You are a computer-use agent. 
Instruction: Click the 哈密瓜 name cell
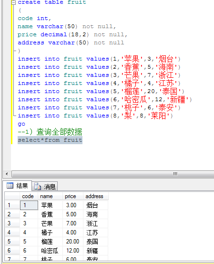[50, 251]
